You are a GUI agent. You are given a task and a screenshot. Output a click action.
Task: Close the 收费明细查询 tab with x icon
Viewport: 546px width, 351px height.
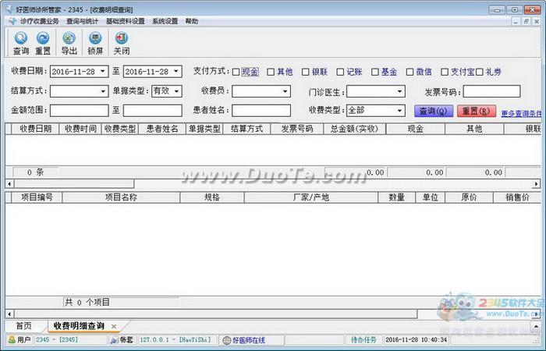point(114,327)
